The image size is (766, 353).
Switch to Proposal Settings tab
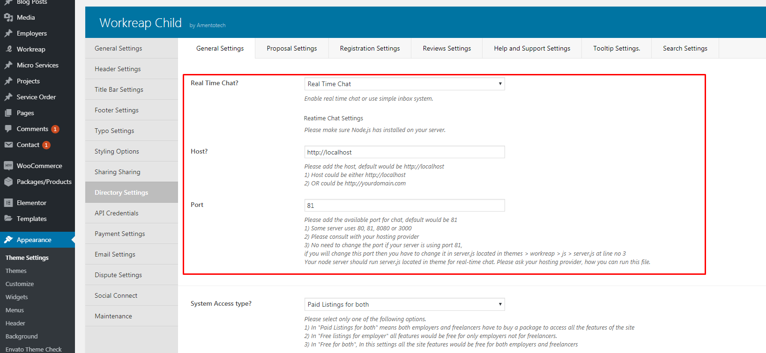(292, 48)
